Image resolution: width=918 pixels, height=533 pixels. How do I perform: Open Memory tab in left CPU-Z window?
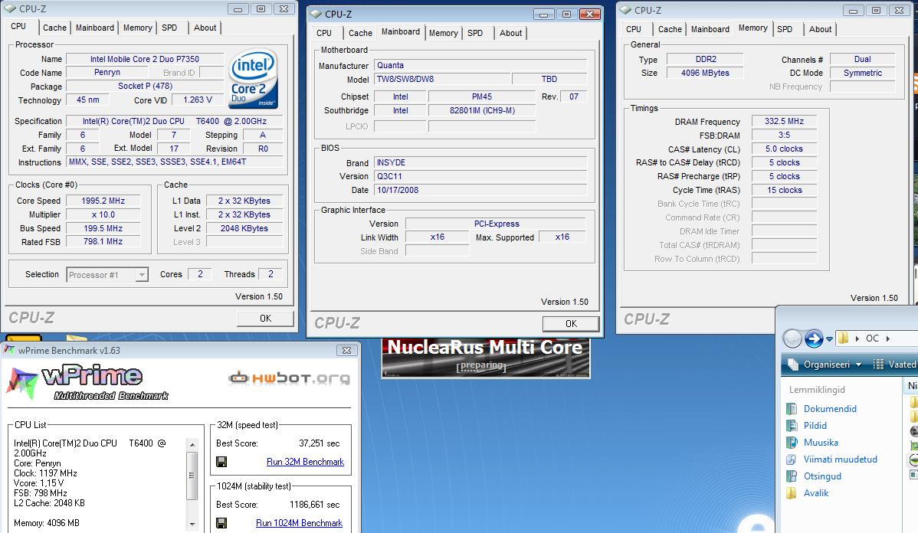click(138, 28)
